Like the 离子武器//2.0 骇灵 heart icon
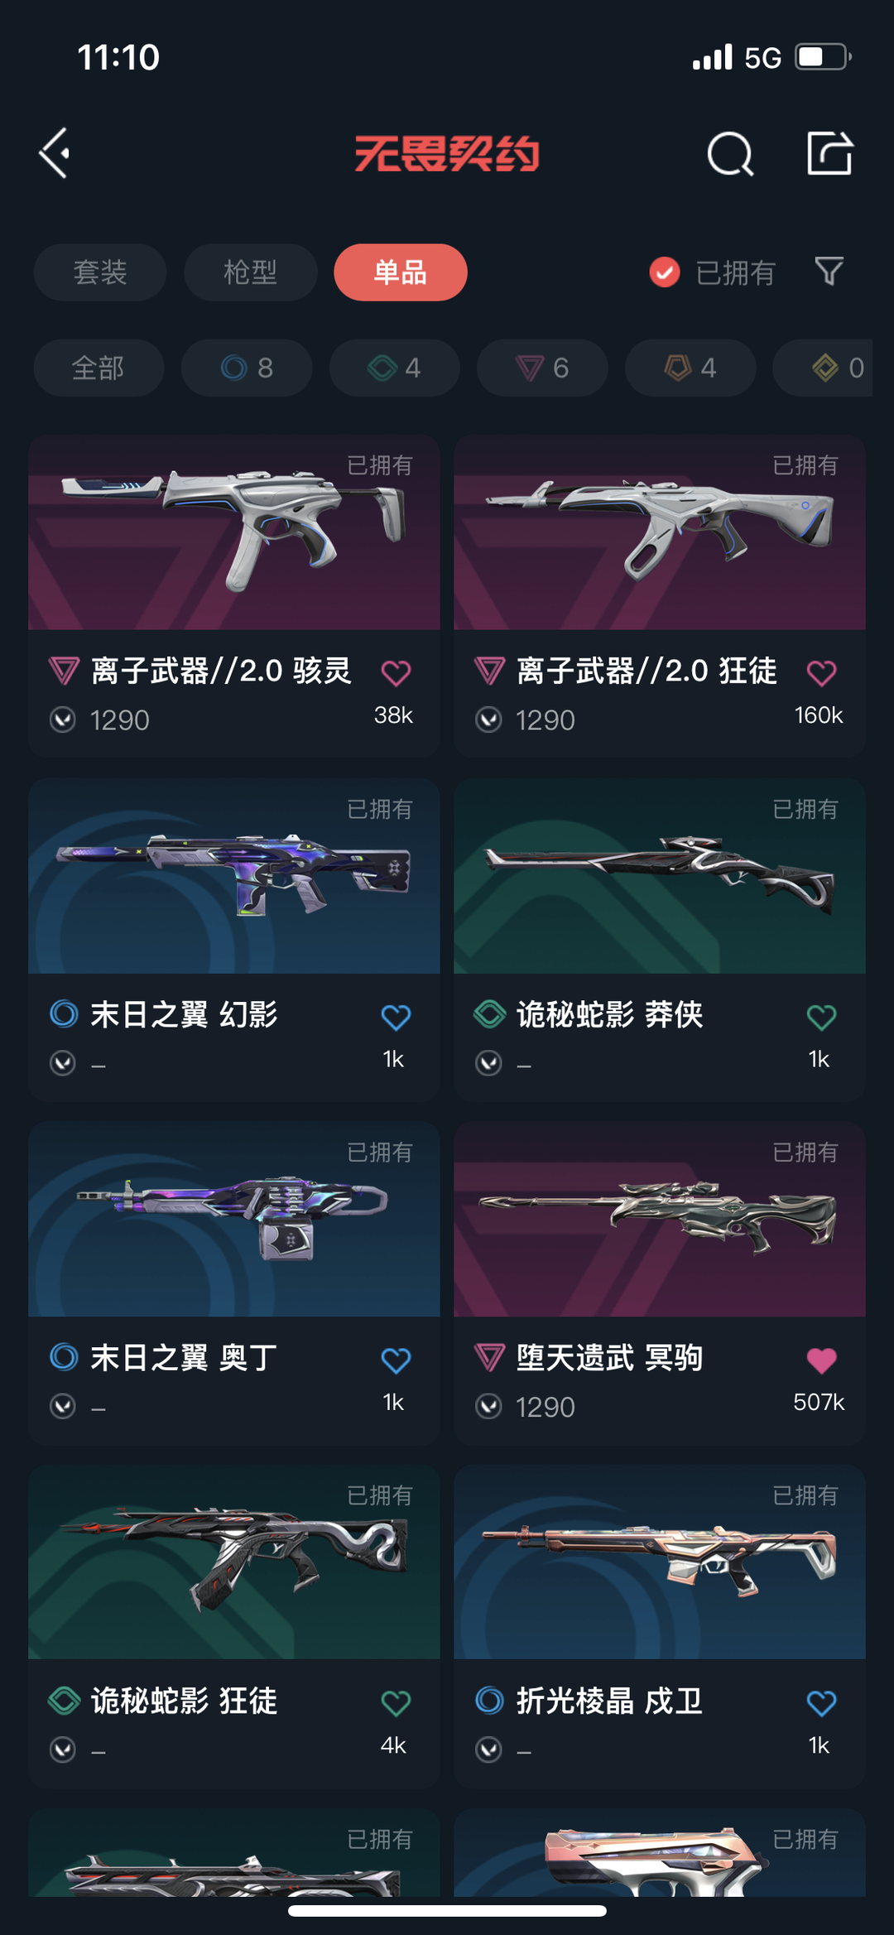This screenshot has height=1935, width=894. click(x=396, y=672)
